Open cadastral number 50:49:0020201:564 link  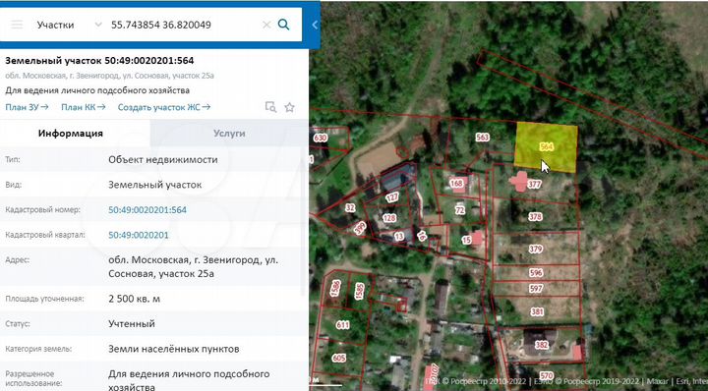click(147, 209)
